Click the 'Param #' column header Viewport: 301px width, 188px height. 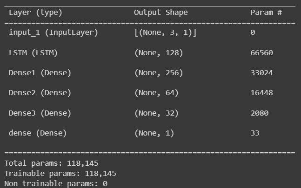[x=266, y=13]
